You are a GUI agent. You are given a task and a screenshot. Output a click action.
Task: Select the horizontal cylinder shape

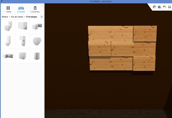pyautogui.click(x=37, y=41)
